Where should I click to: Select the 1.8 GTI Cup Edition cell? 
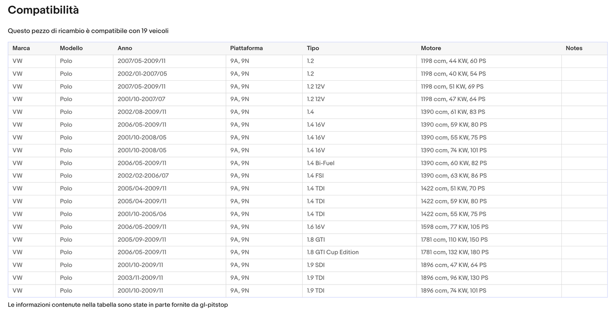[x=332, y=252]
